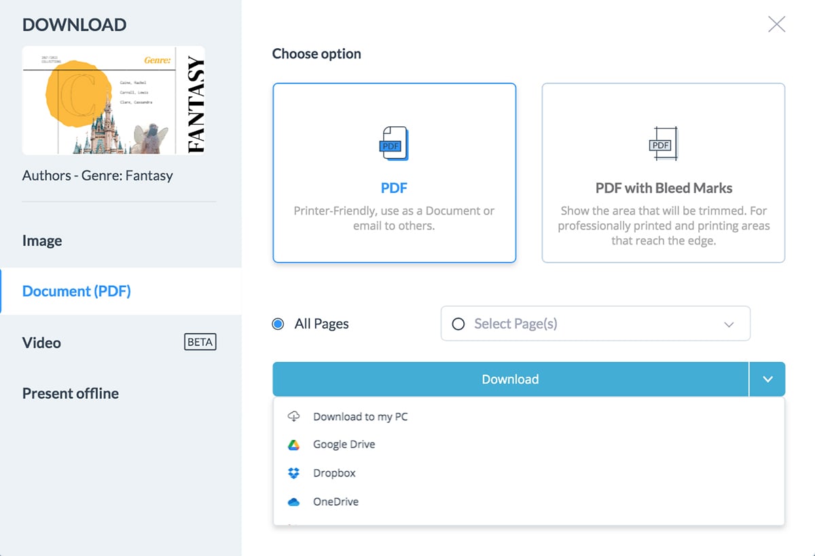Click the download cloud icon
The image size is (815, 556).
pyautogui.click(x=293, y=416)
